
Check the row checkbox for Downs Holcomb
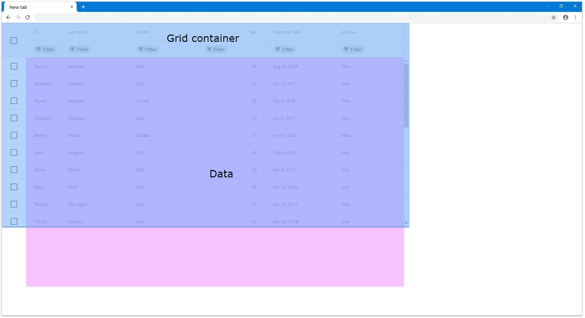[x=14, y=66]
